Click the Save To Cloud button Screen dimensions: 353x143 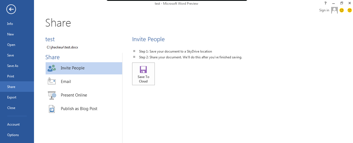143,74
